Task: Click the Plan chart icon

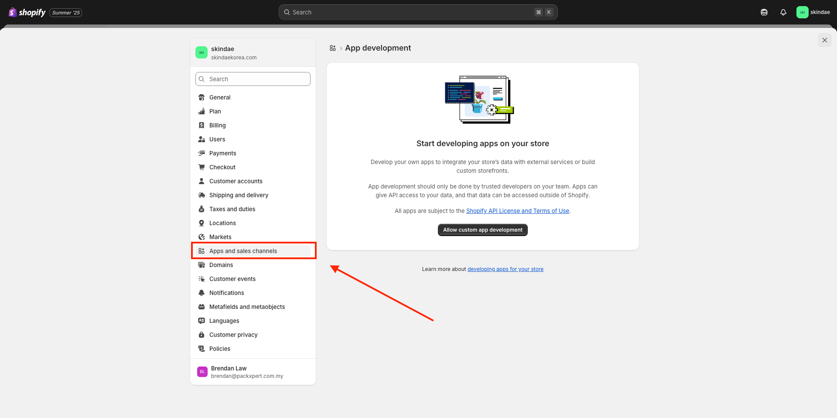Action: coord(202,111)
